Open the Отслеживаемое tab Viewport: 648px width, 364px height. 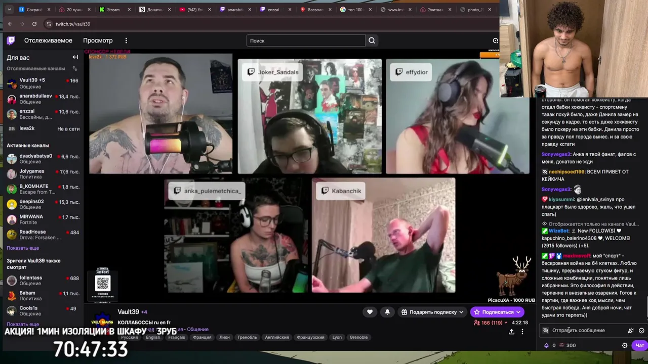pos(48,40)
